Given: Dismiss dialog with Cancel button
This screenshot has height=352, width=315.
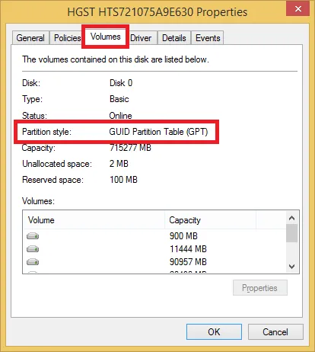Looking at the screenshot, I should tap(275, 331).
